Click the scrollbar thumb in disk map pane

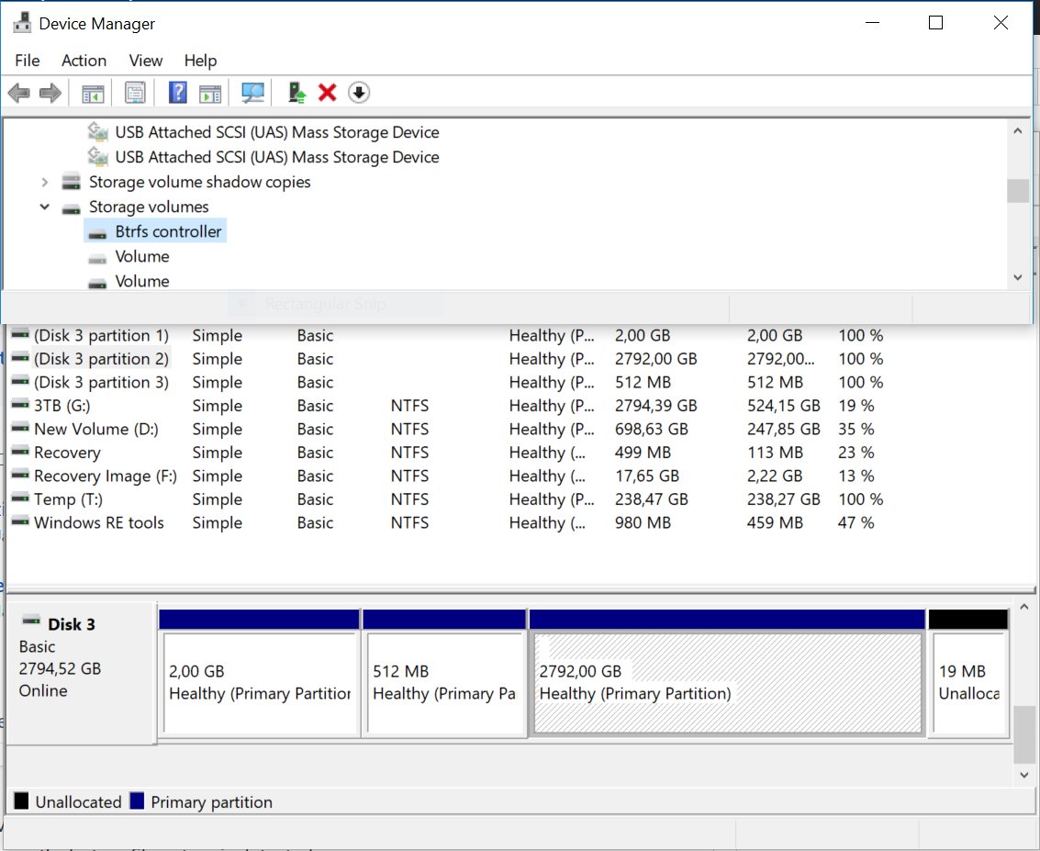click(x=1024, y=735)
